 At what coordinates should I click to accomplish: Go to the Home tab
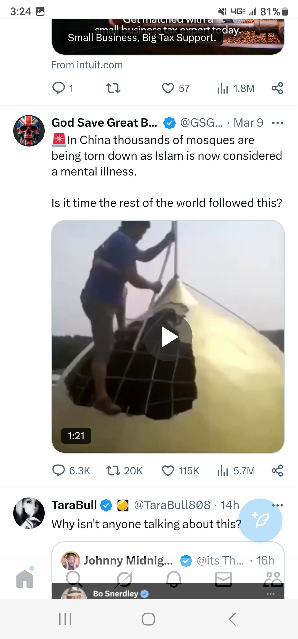pos(25,579)
